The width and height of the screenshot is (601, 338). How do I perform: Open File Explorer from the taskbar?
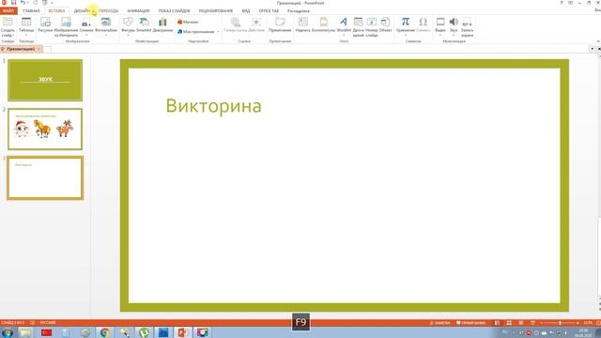pyautogui.click(x=26, y=332)
